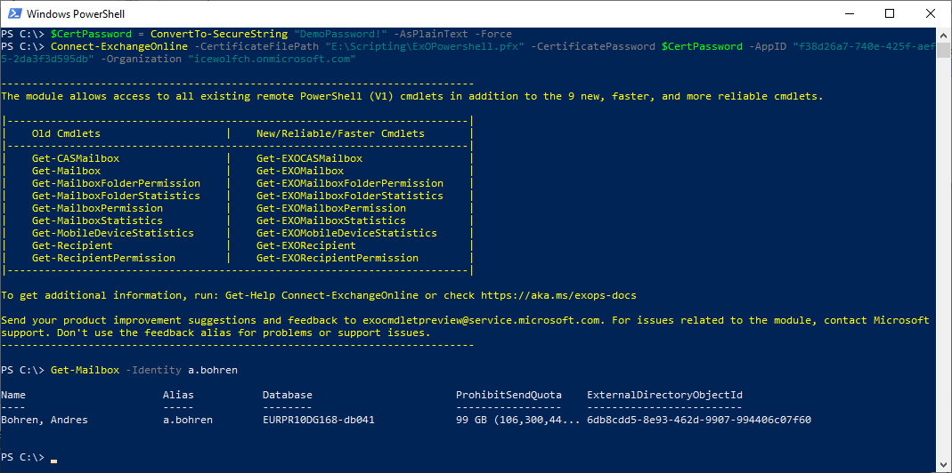Click the -AppID parameter
The image size is (952, 473).
point(768,46)
